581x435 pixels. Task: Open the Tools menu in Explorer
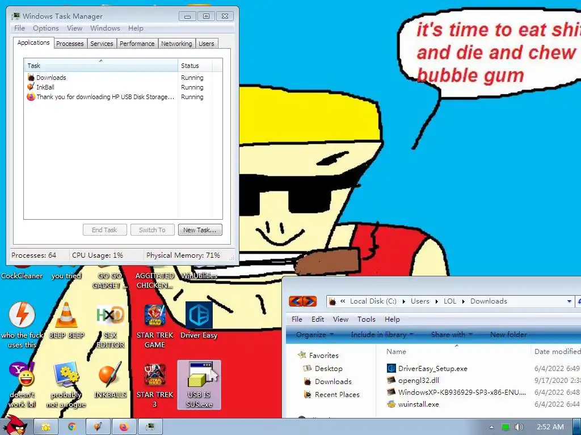(x=367, y=319)
